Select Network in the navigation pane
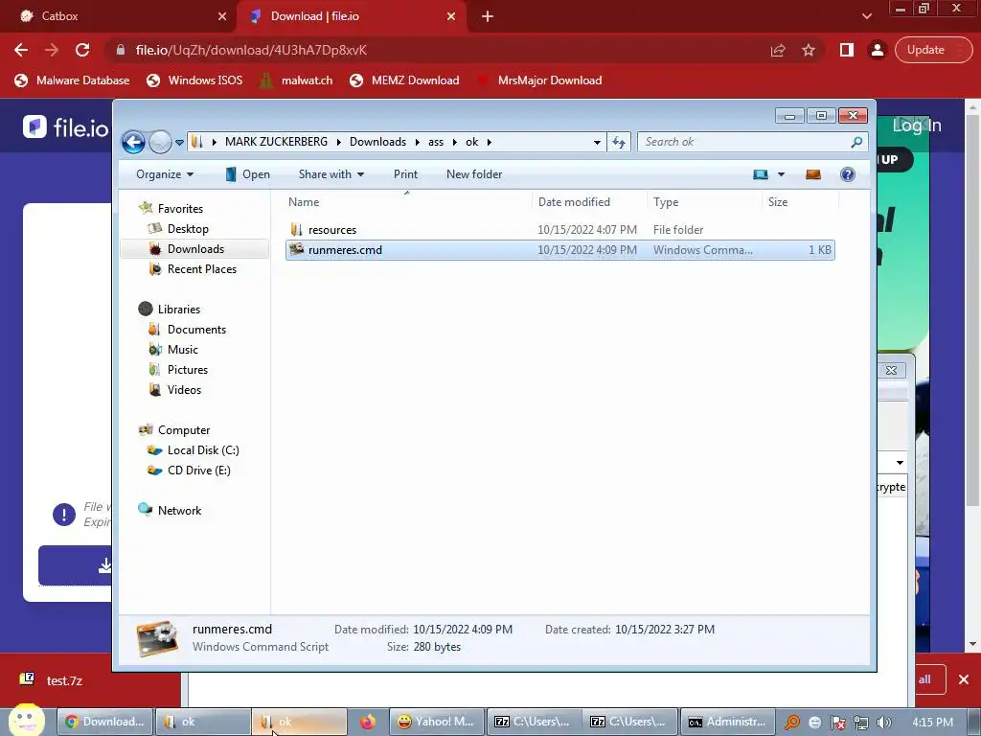Screen dimensions: 981x736 point(179,511)
